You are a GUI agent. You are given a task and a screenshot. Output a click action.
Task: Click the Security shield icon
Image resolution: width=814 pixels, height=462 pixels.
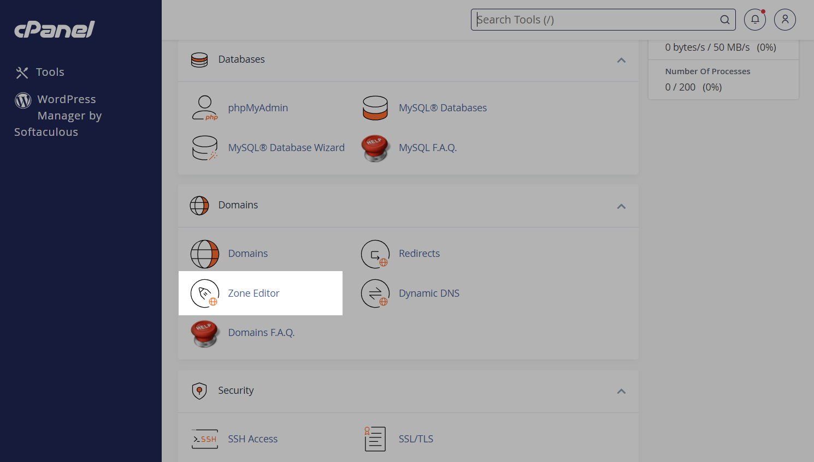coord(199,391)
